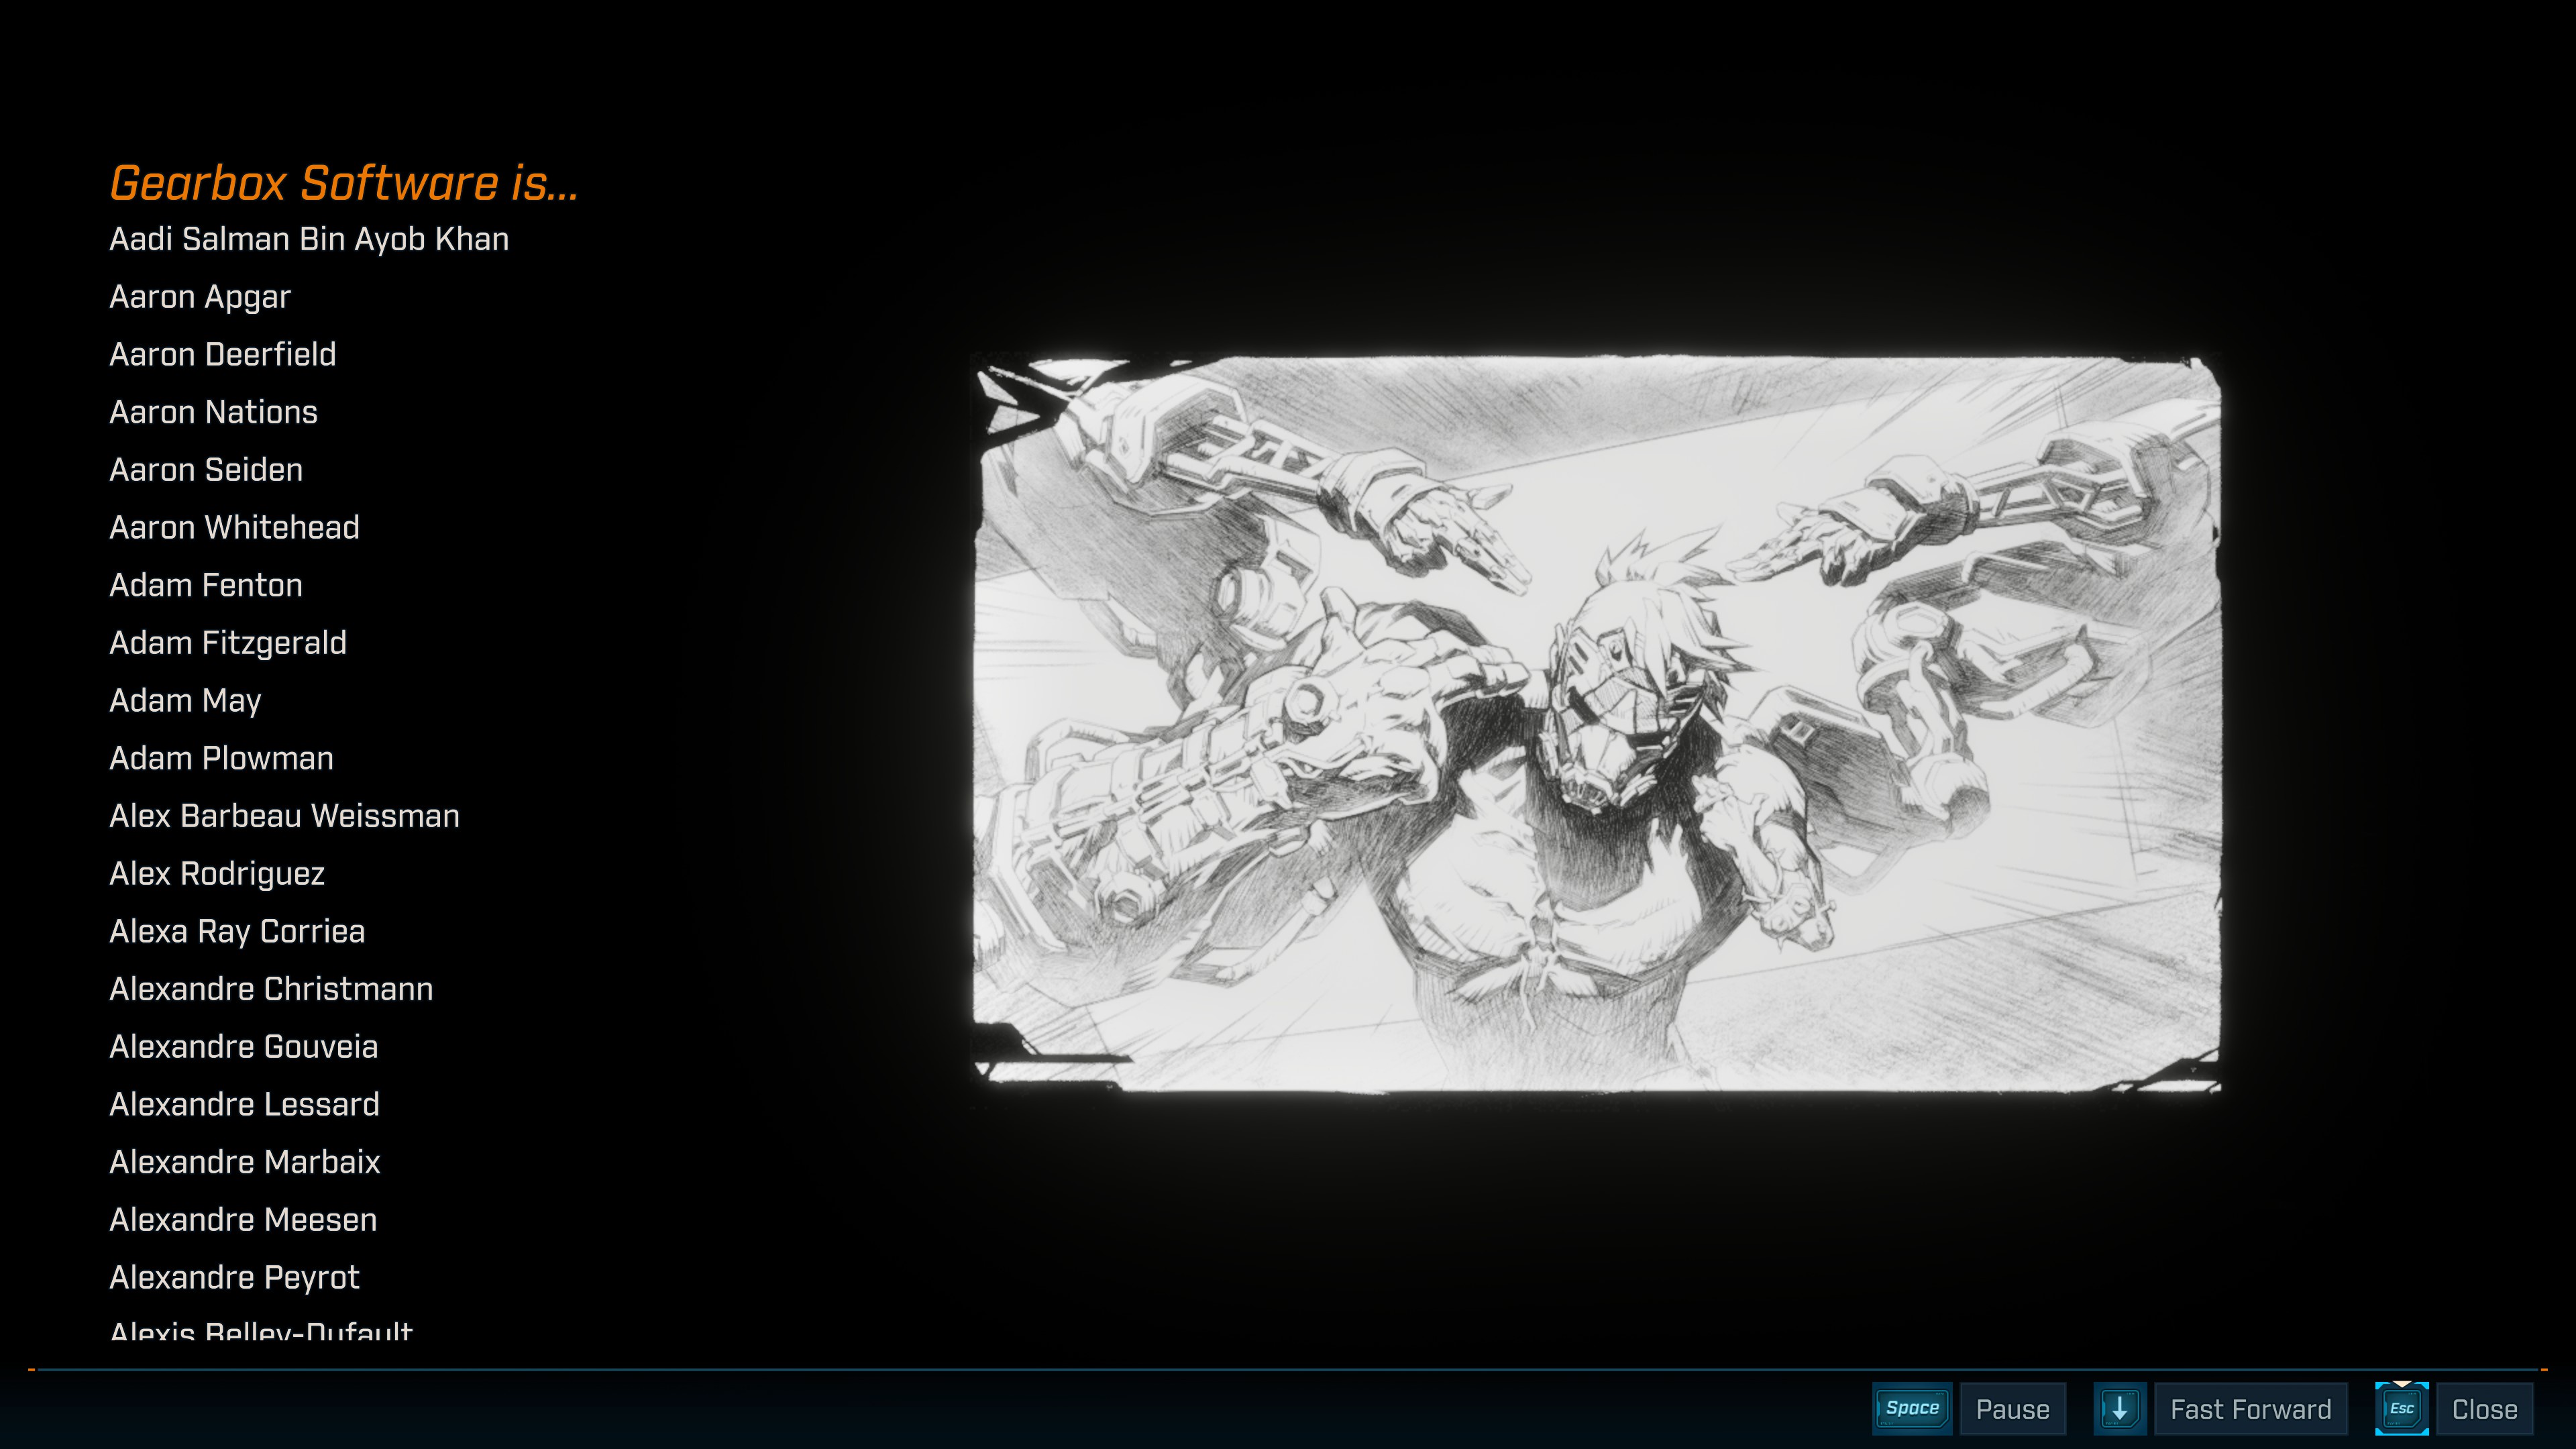Select the name Aadi Salman Bin Ayob Khan

coord(309,239)
